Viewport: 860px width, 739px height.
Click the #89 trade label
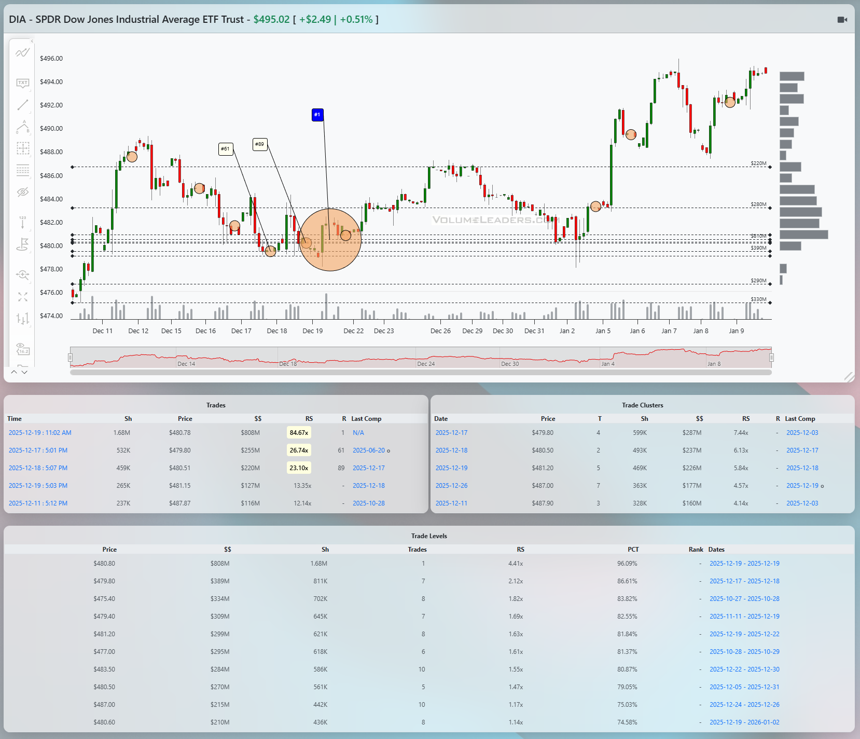(260, 144)
